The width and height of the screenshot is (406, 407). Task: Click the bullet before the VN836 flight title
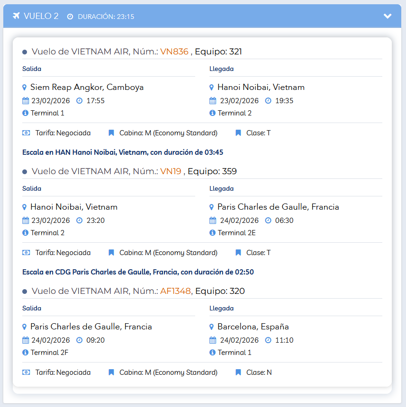click(25, 52)
